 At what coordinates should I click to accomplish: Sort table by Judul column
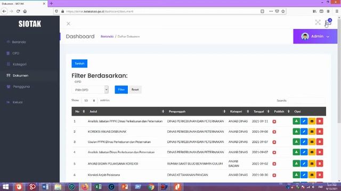126,111
